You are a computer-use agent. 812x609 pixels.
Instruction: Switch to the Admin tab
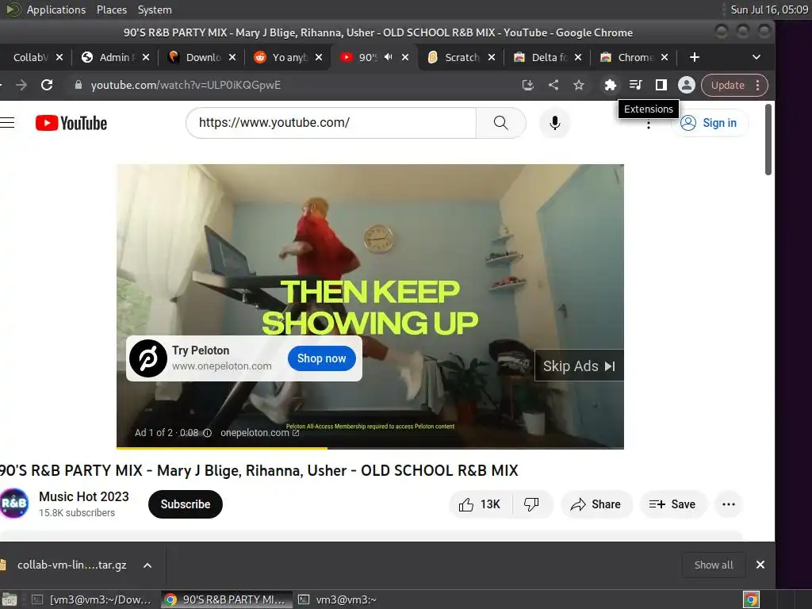click(109, 57)
